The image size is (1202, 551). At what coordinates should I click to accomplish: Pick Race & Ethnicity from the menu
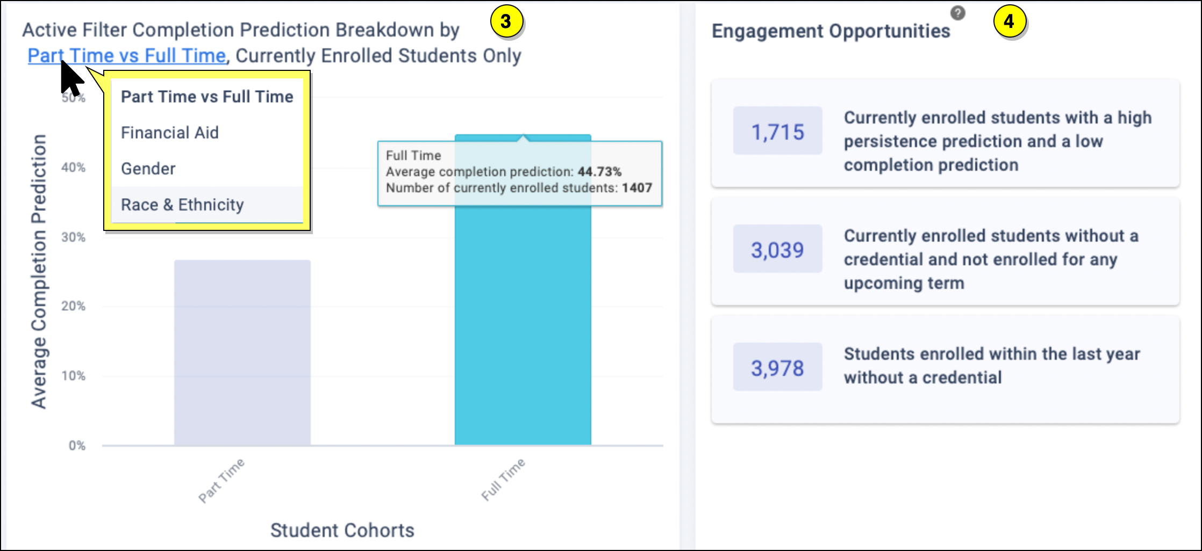click(182, 205)
